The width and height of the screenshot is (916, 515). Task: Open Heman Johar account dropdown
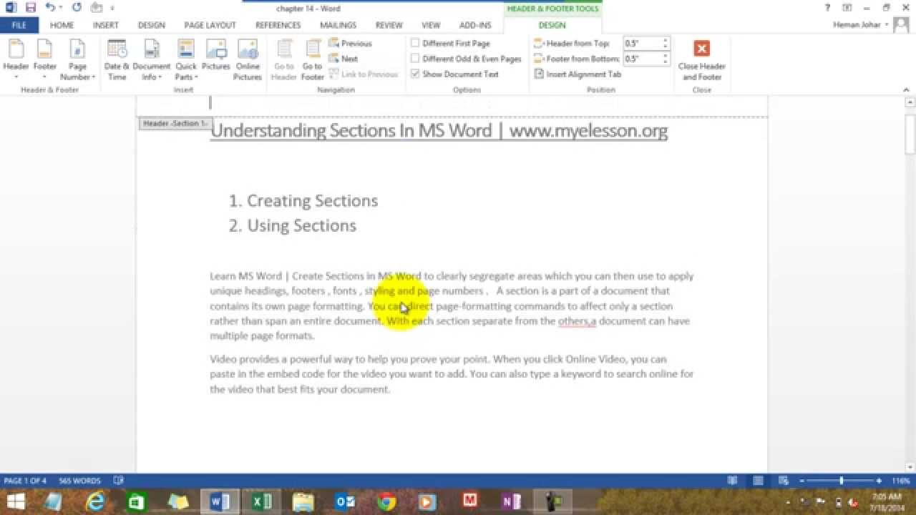(x=861, y=25)
